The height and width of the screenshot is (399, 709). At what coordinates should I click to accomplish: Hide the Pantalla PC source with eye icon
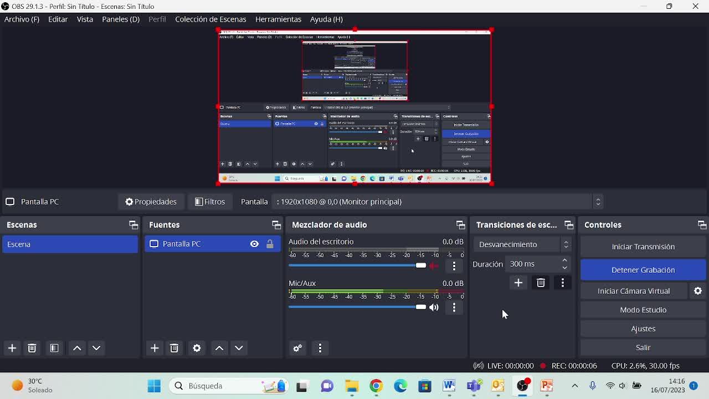[x=254, y=244]
